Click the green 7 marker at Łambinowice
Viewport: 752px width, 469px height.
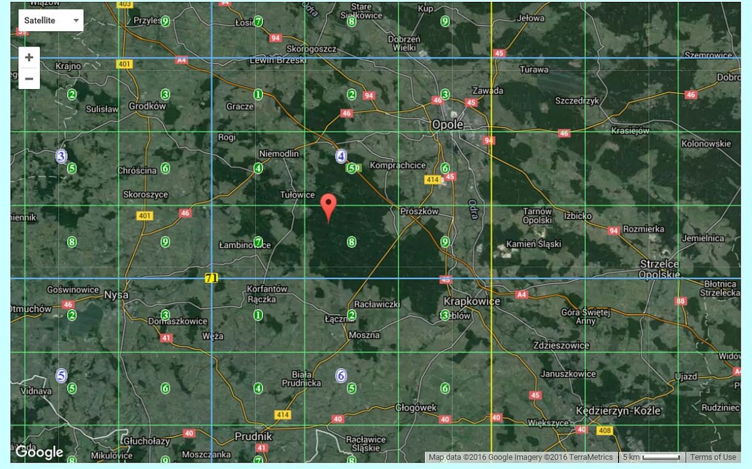point(258,241)
